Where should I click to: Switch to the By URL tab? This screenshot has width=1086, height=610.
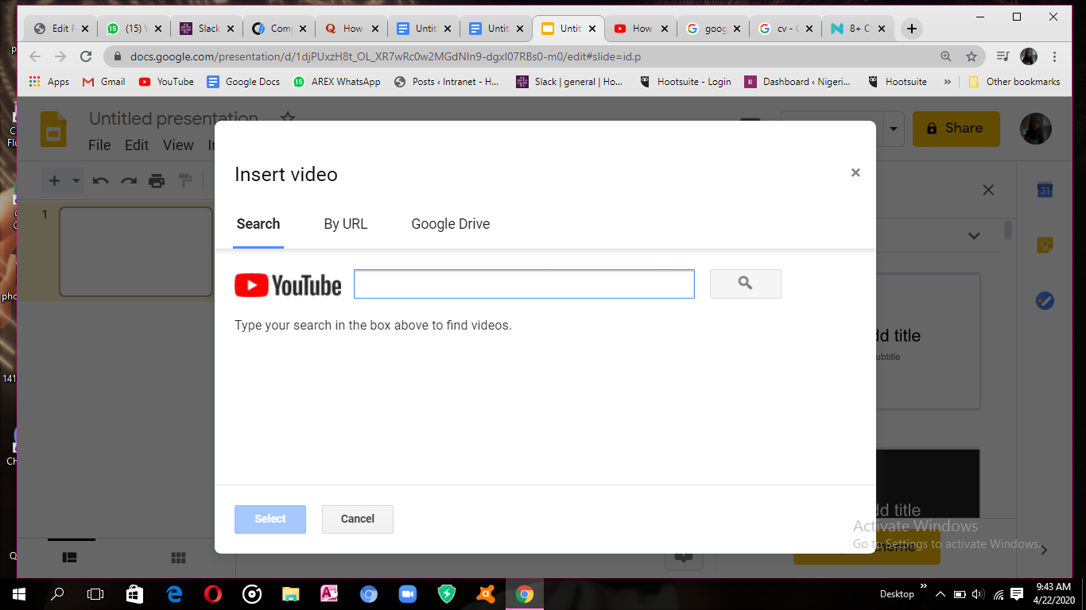(x=346, y=224)
